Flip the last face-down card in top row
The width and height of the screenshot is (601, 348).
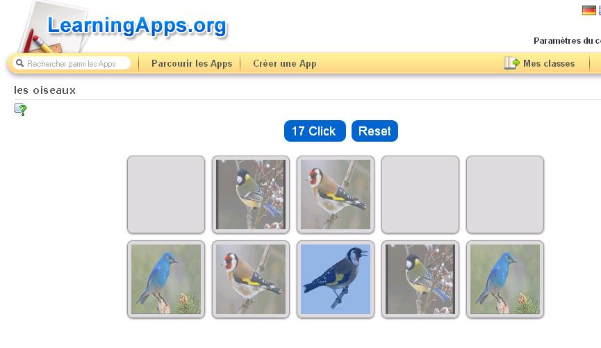coord(505,194)
